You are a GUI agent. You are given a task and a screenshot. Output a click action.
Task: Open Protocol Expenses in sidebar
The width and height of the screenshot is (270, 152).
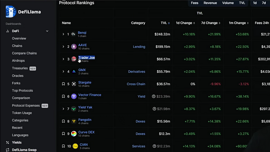[x=26, y=106]
